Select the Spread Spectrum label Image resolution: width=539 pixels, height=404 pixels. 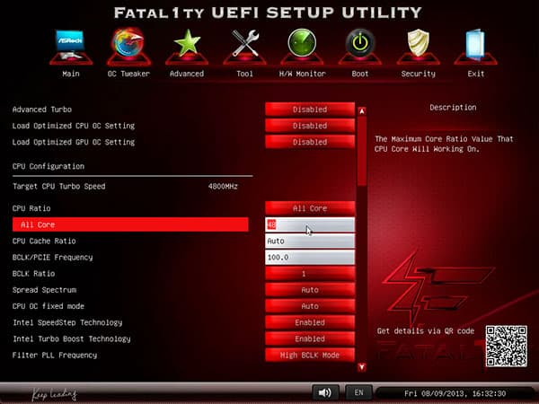44,290
